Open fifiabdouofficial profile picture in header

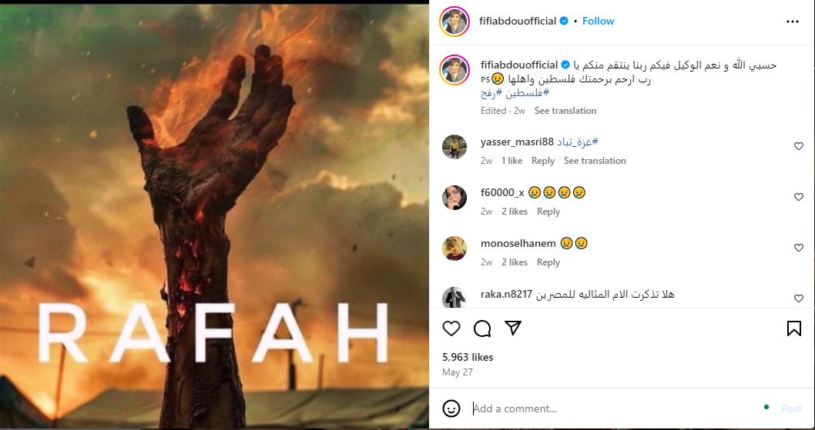pos(454,22)
